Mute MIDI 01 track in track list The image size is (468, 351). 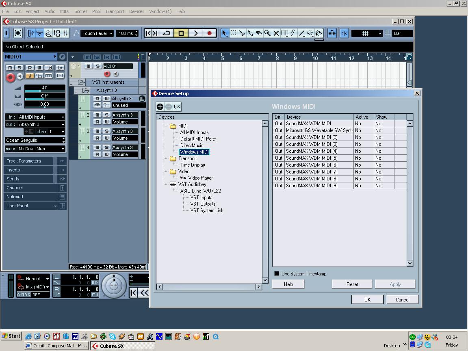click(89, 66)
